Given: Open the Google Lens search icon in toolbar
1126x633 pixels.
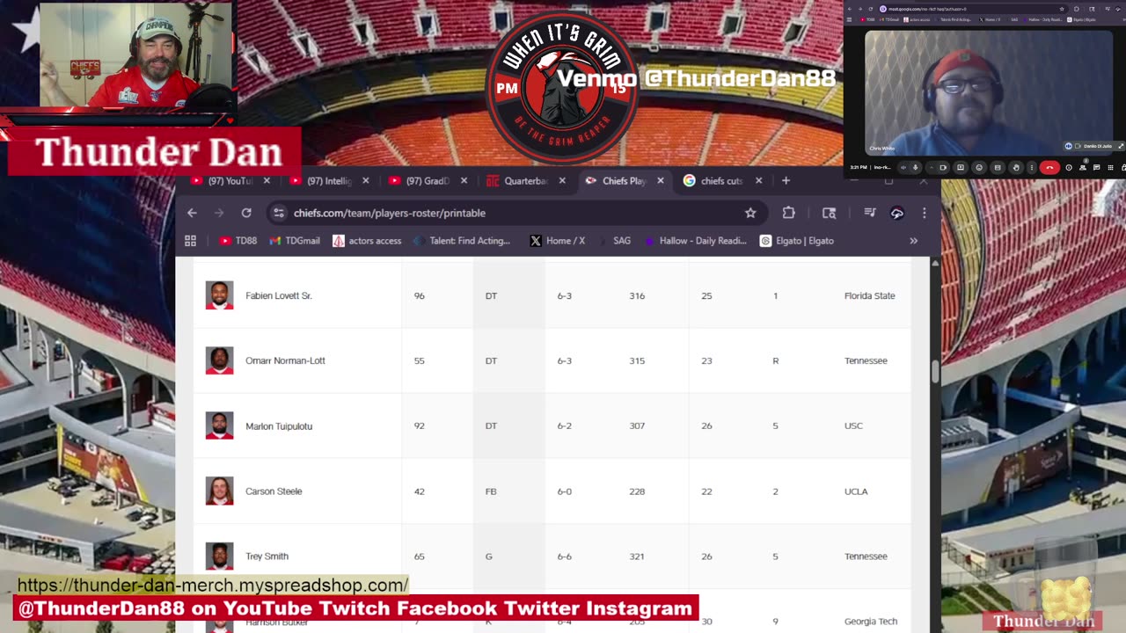Looking at the screenshot, I should coord(829,213).
